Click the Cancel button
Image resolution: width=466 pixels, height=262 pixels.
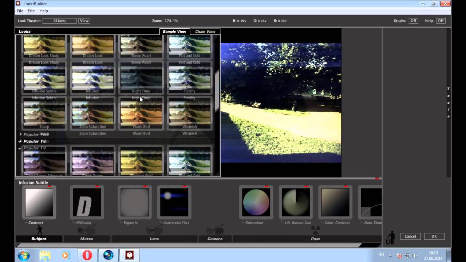(410, 237)
